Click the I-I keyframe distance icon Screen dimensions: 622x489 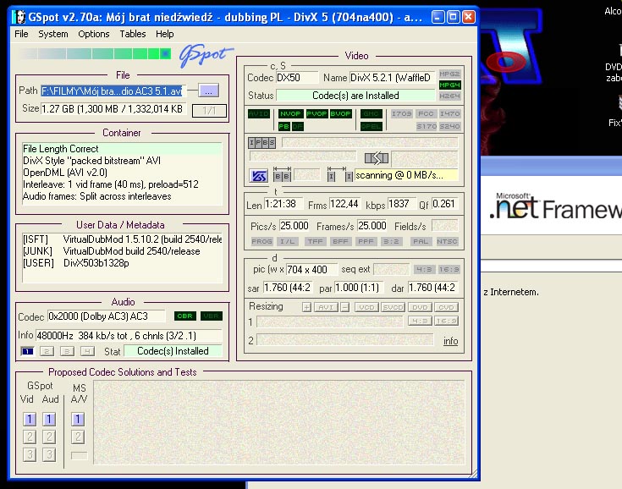coord(339,174)
